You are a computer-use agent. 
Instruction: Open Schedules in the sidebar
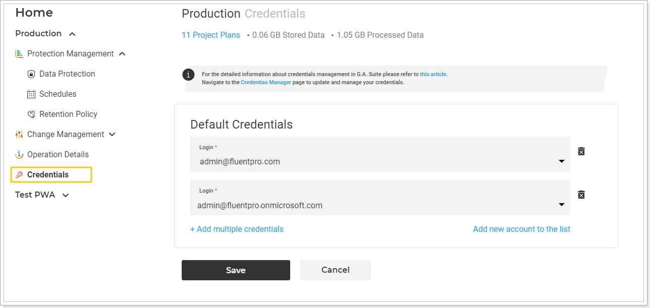(x=58, y=94)
